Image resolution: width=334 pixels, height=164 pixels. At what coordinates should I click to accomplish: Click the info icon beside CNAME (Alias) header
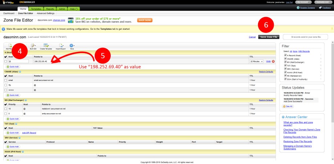(x=20, y=72)
